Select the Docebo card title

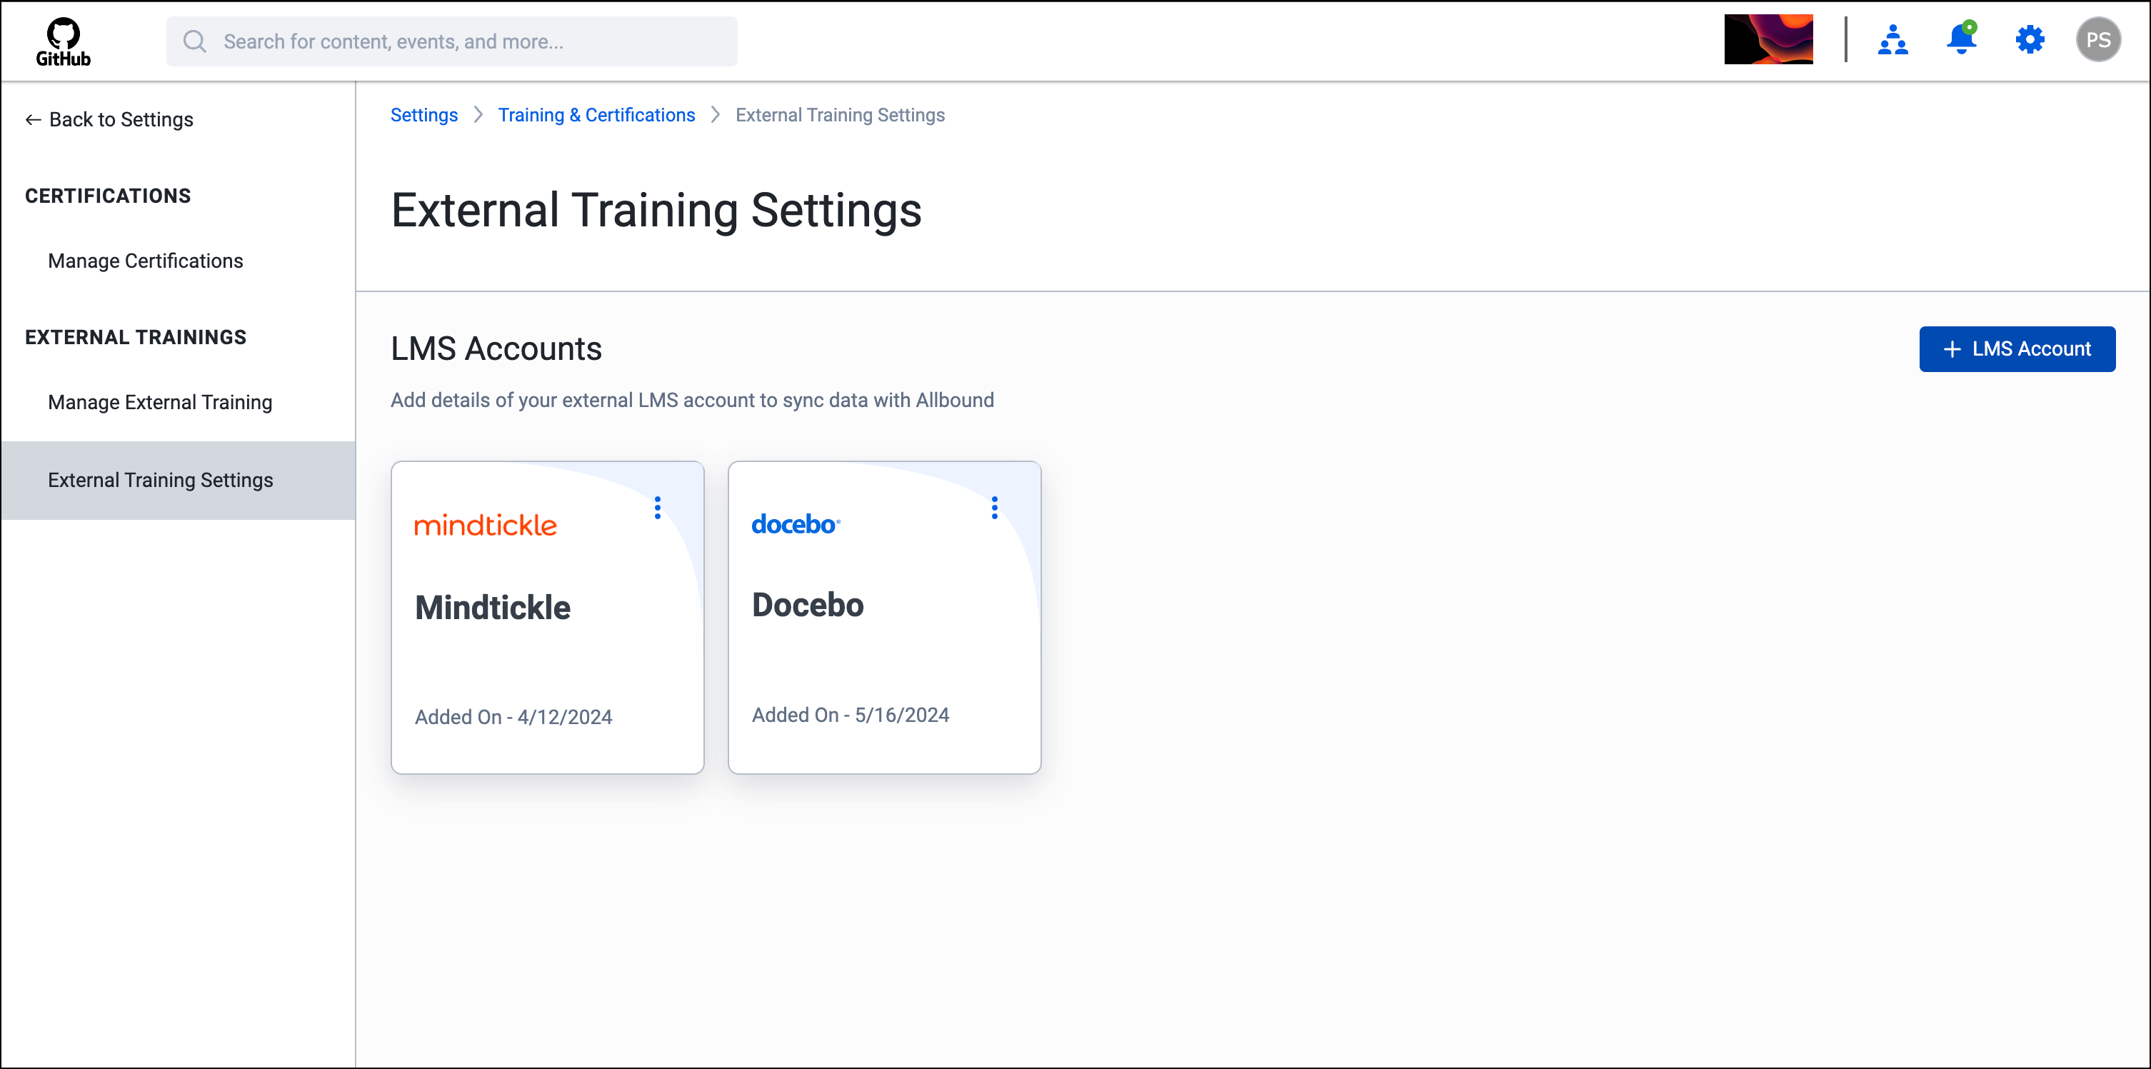tap(808, 606)
